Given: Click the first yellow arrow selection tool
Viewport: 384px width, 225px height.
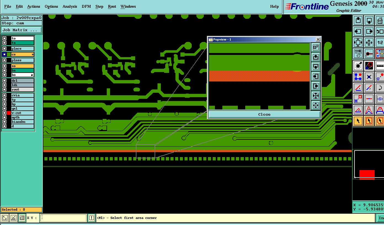Looking at the screenshot, I should (358, 121).
